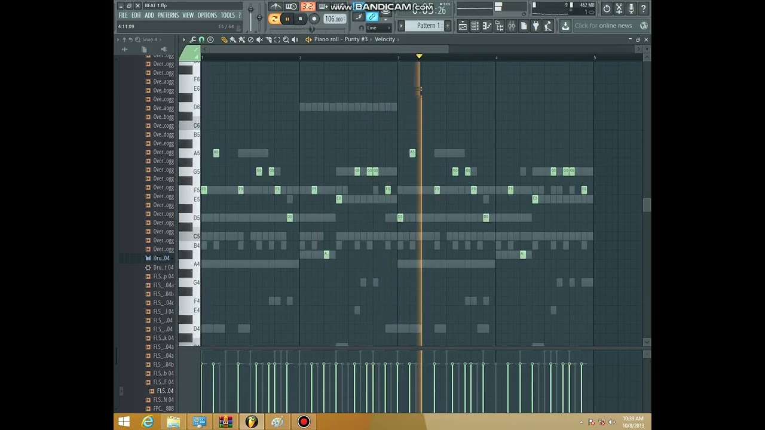
Task: Open the Line snap dropdown
Action: (x=378, y=27)
